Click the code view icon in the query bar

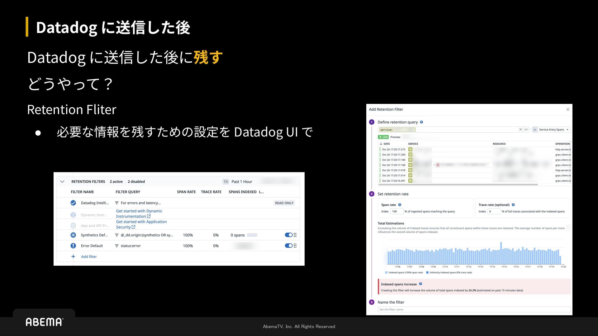pos(526,130)
